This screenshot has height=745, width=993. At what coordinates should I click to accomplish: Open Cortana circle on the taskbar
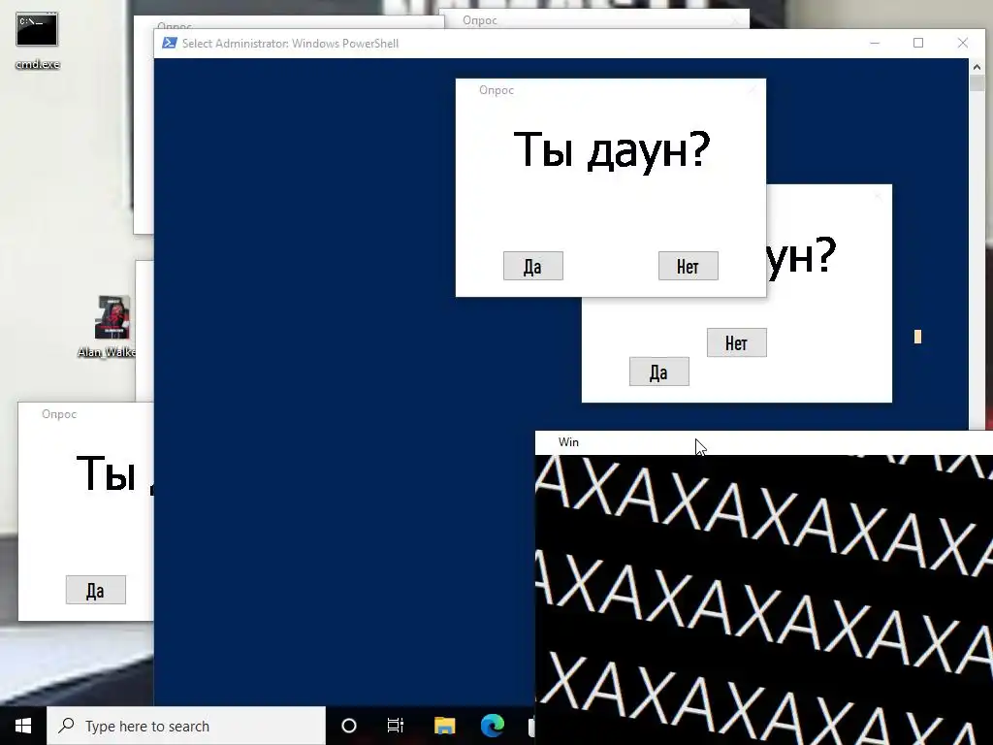pos(348,726)
